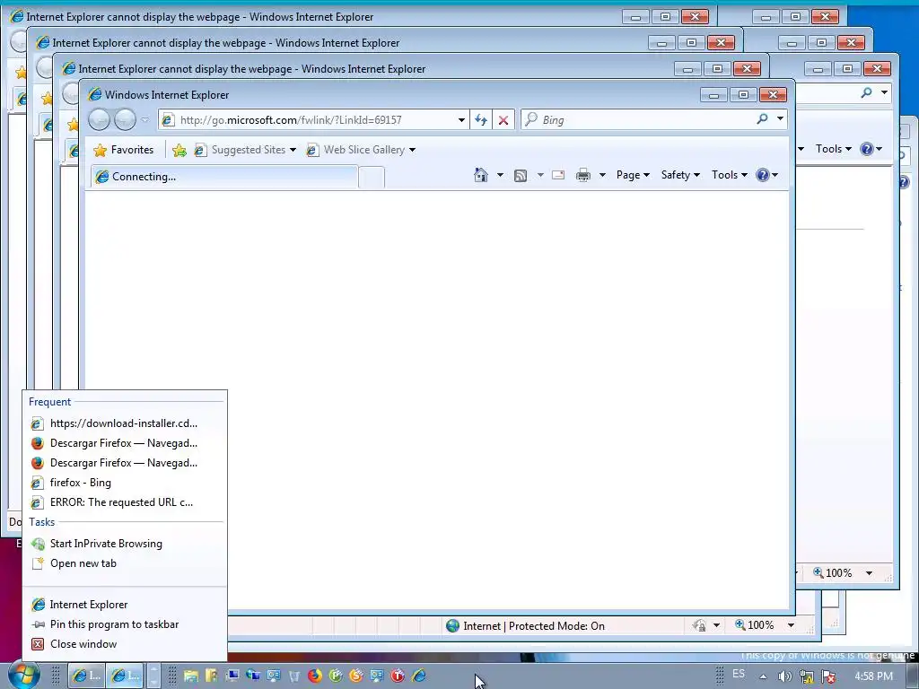Image resolution: width=919 pixels, height=689 pixels.
Task: Open Tools menu in the background IE window
Action: [x=833, y=149]
